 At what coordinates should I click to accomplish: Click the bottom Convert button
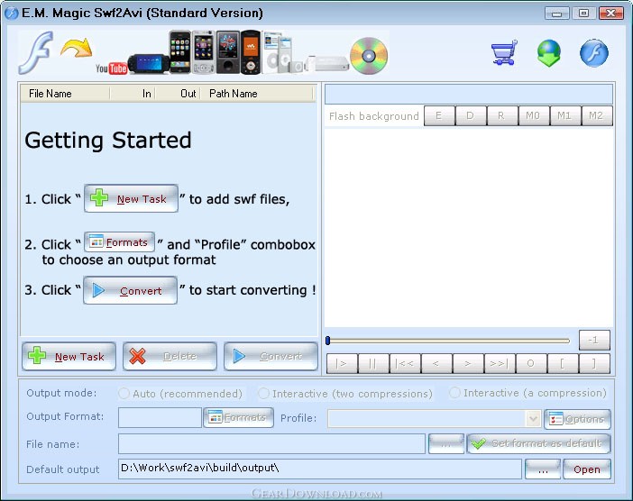[x=271, y=356]
